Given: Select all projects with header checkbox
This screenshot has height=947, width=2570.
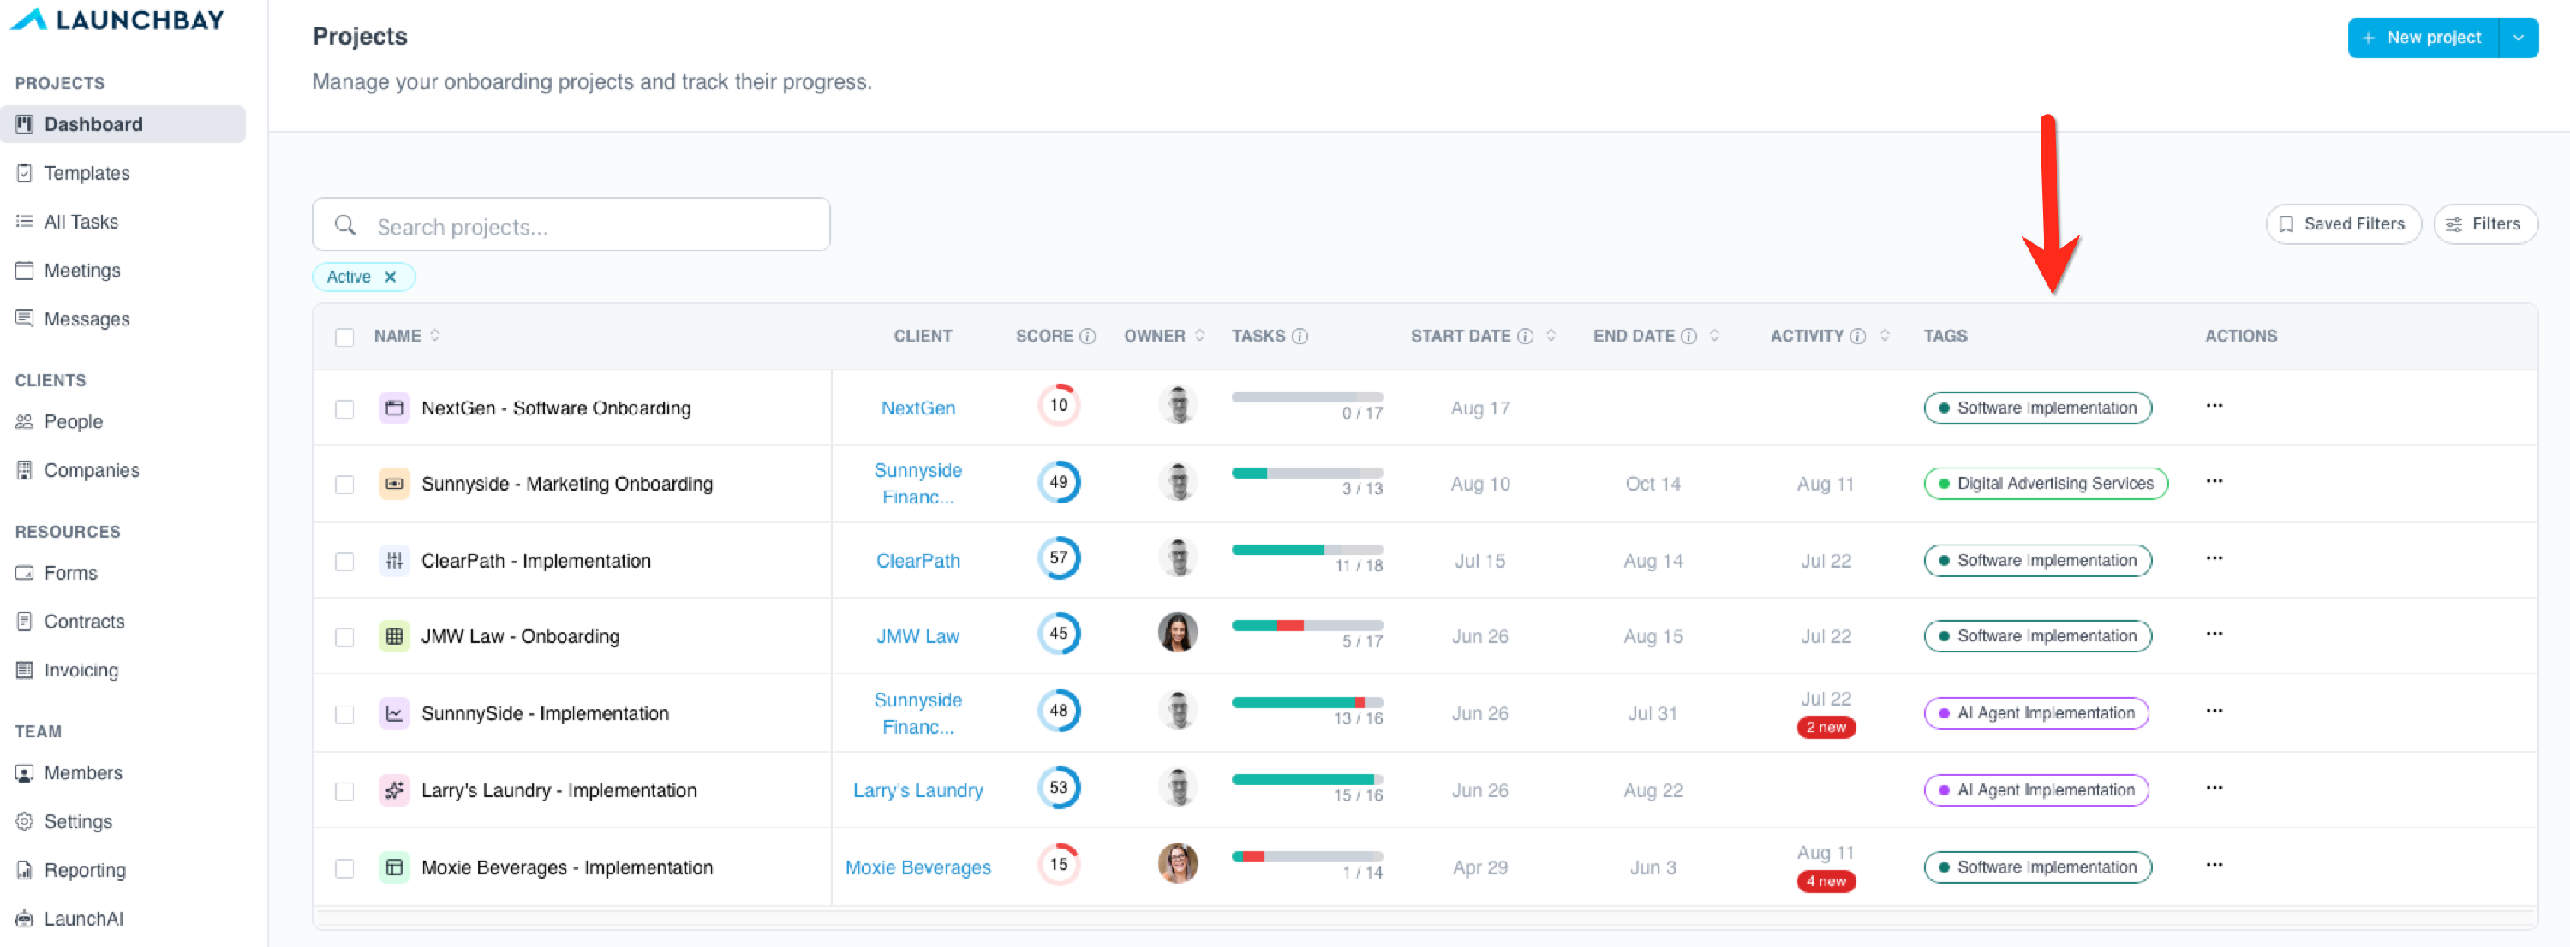Looking at the screenshot, I should (x=344, y=337).
